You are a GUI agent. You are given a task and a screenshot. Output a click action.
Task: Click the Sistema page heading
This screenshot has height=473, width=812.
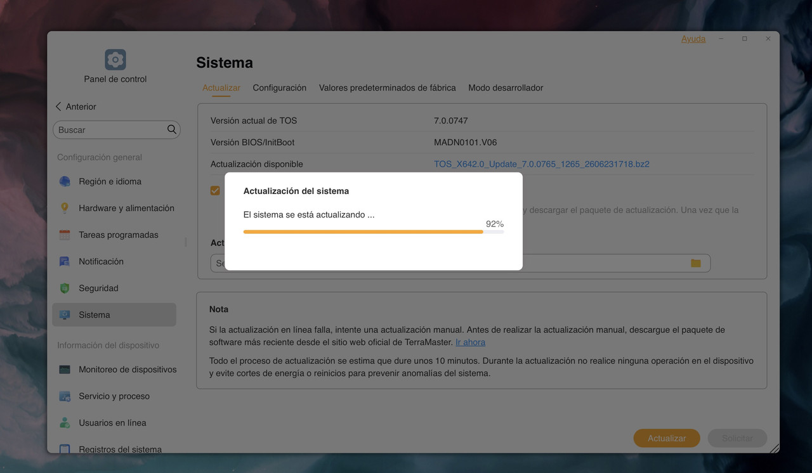(225, 62)
